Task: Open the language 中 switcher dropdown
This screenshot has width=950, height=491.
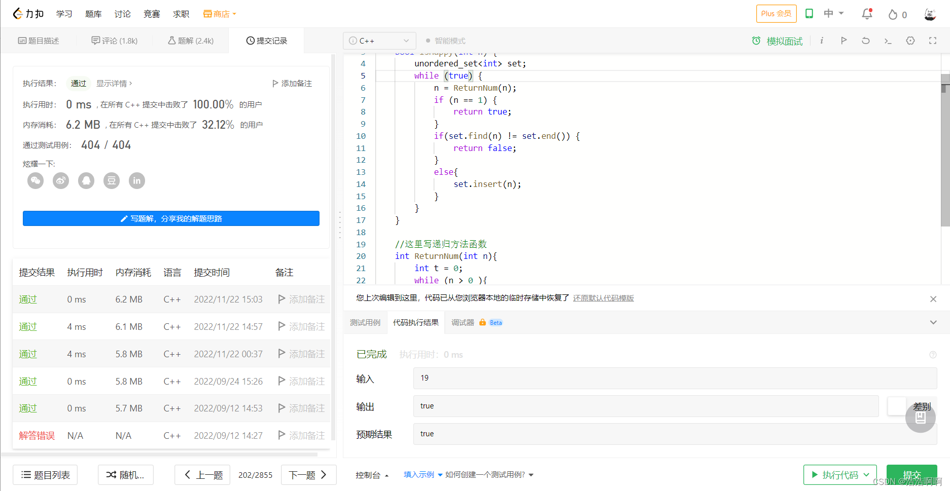Action: click(x=833, y=14)
